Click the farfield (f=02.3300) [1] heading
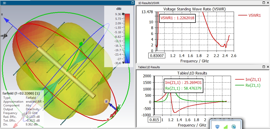 point(21,93)
